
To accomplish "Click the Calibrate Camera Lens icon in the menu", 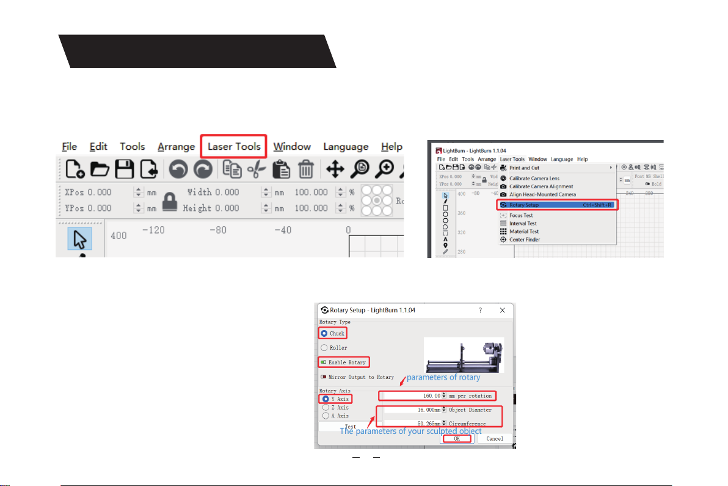I will tap(503, 179).
